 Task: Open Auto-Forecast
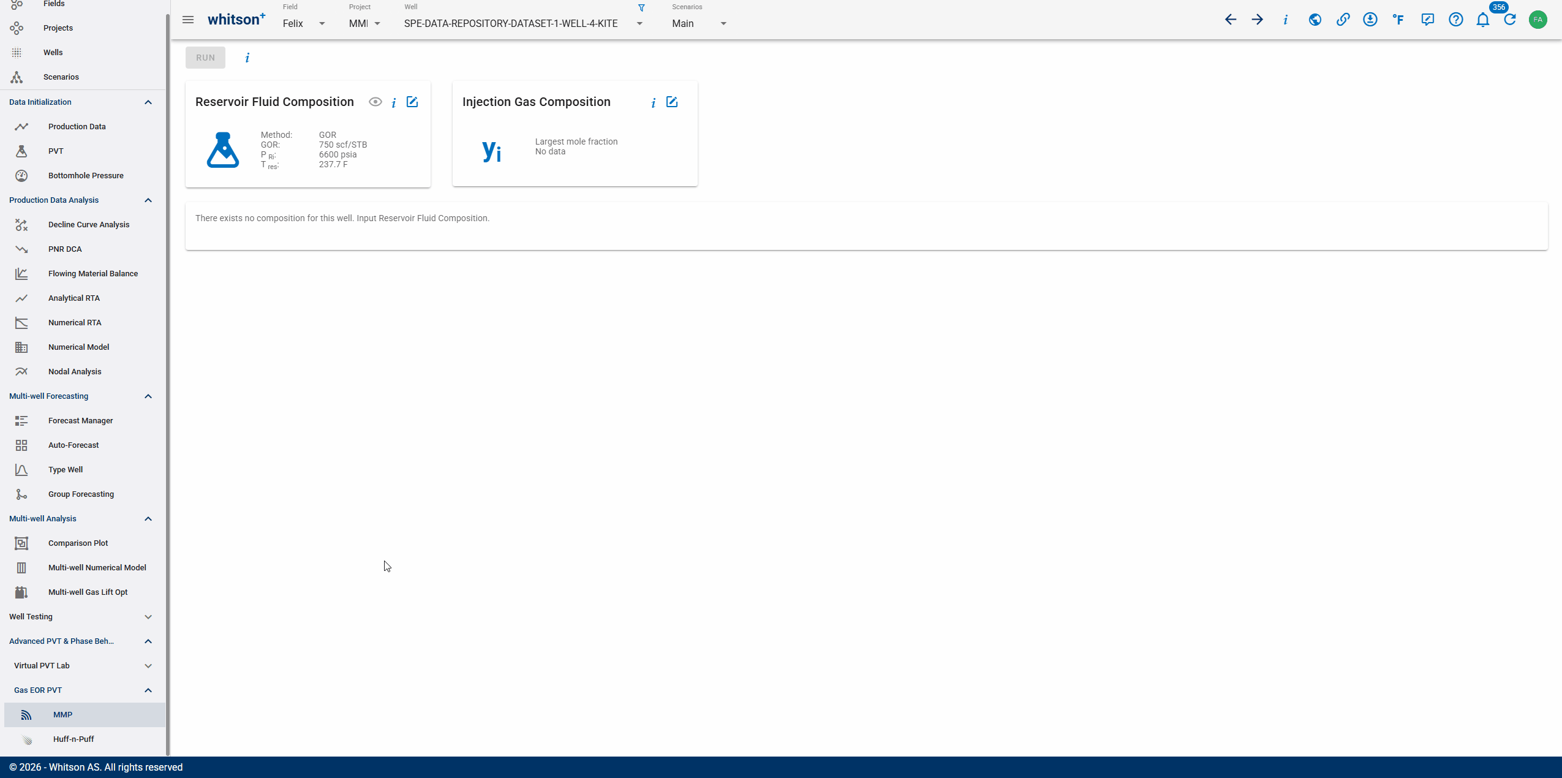point(83,445)
